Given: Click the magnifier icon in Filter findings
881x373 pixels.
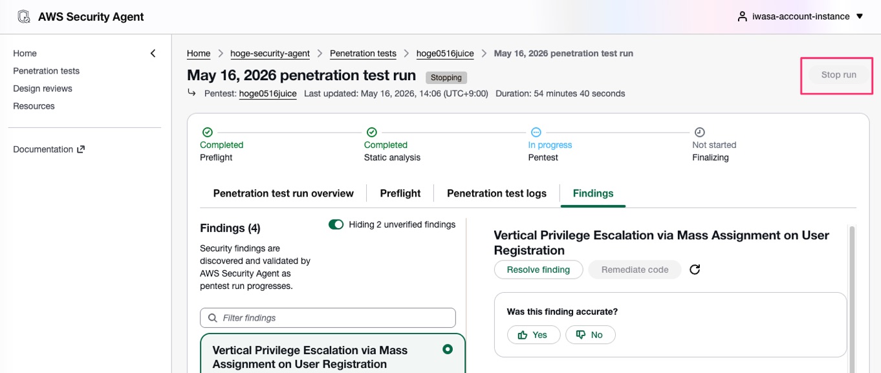Looking at the screenshot, I should 212,318.
